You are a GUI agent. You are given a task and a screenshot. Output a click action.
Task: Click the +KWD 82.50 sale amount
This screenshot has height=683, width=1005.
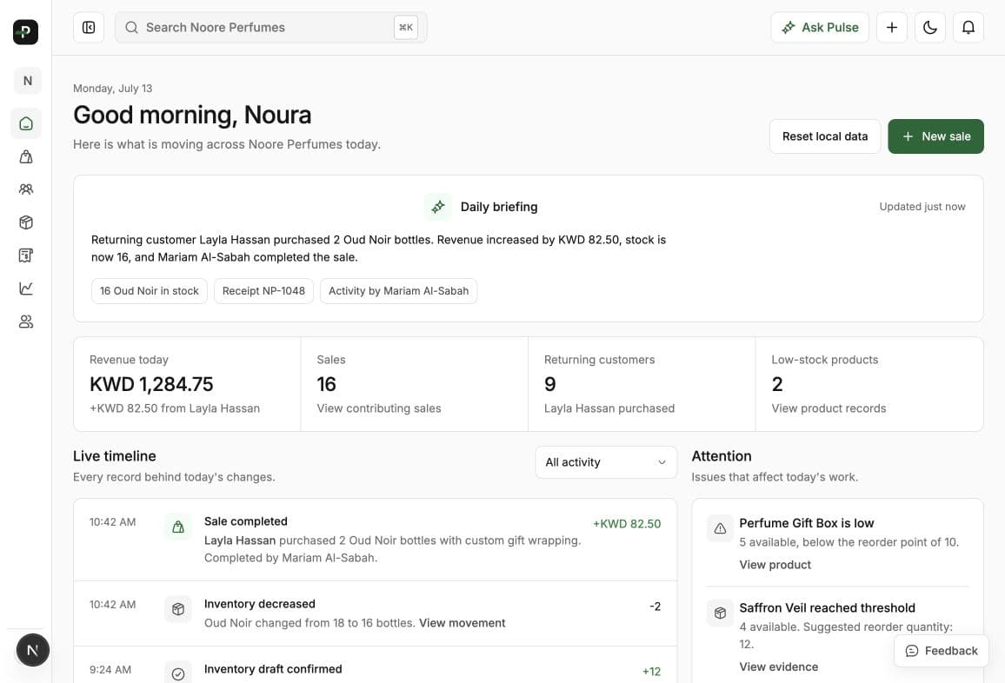click(627, 523)
